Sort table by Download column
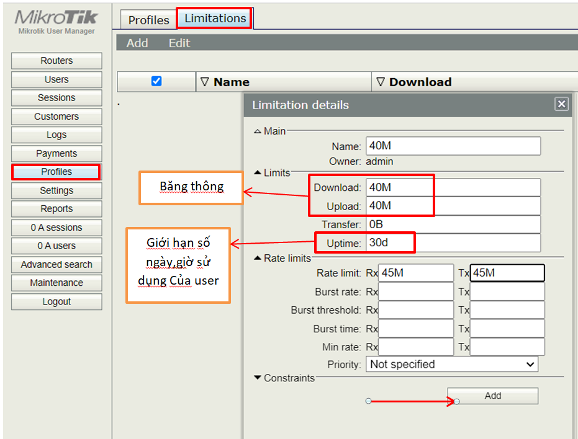578x439 pixels. tap(420, 82)
